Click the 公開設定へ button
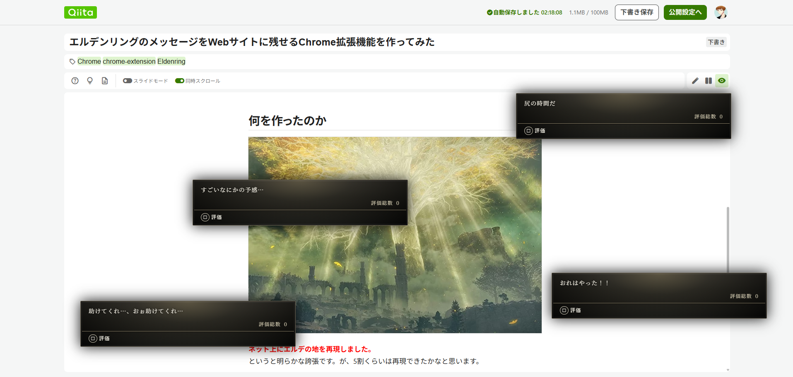 685,12
